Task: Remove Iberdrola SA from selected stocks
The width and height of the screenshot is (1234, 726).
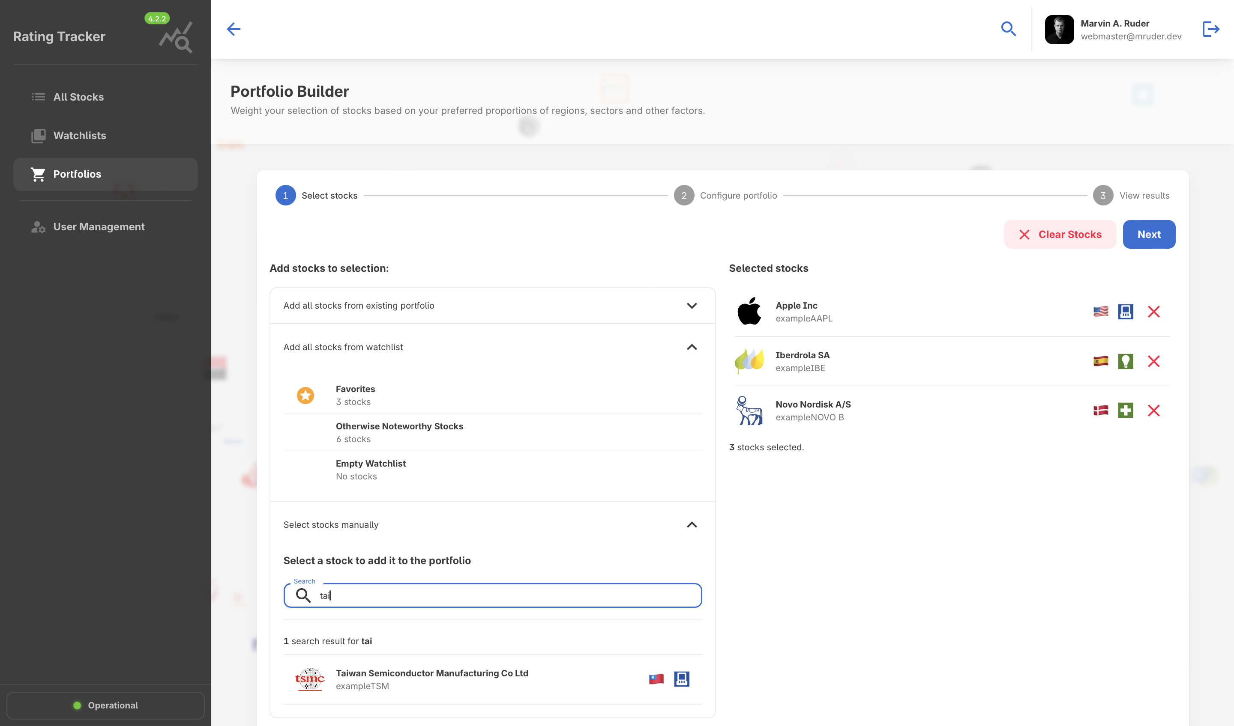Action: [1154, 362]
